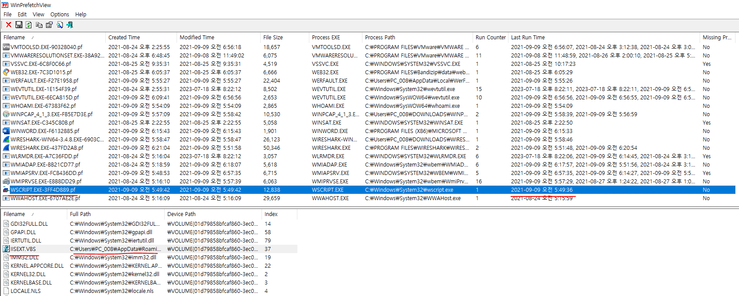Click the WinPrefetchView PF title bar icon
Screen dimensions: 739x296
point(5,5)
